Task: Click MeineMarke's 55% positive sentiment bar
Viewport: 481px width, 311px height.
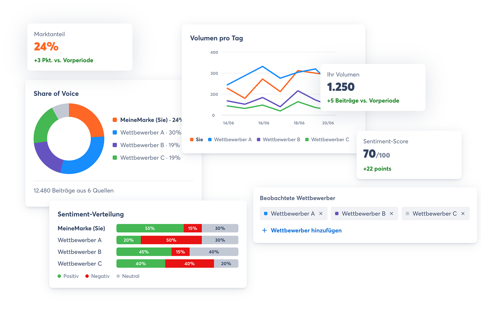Action: point(150,228)
